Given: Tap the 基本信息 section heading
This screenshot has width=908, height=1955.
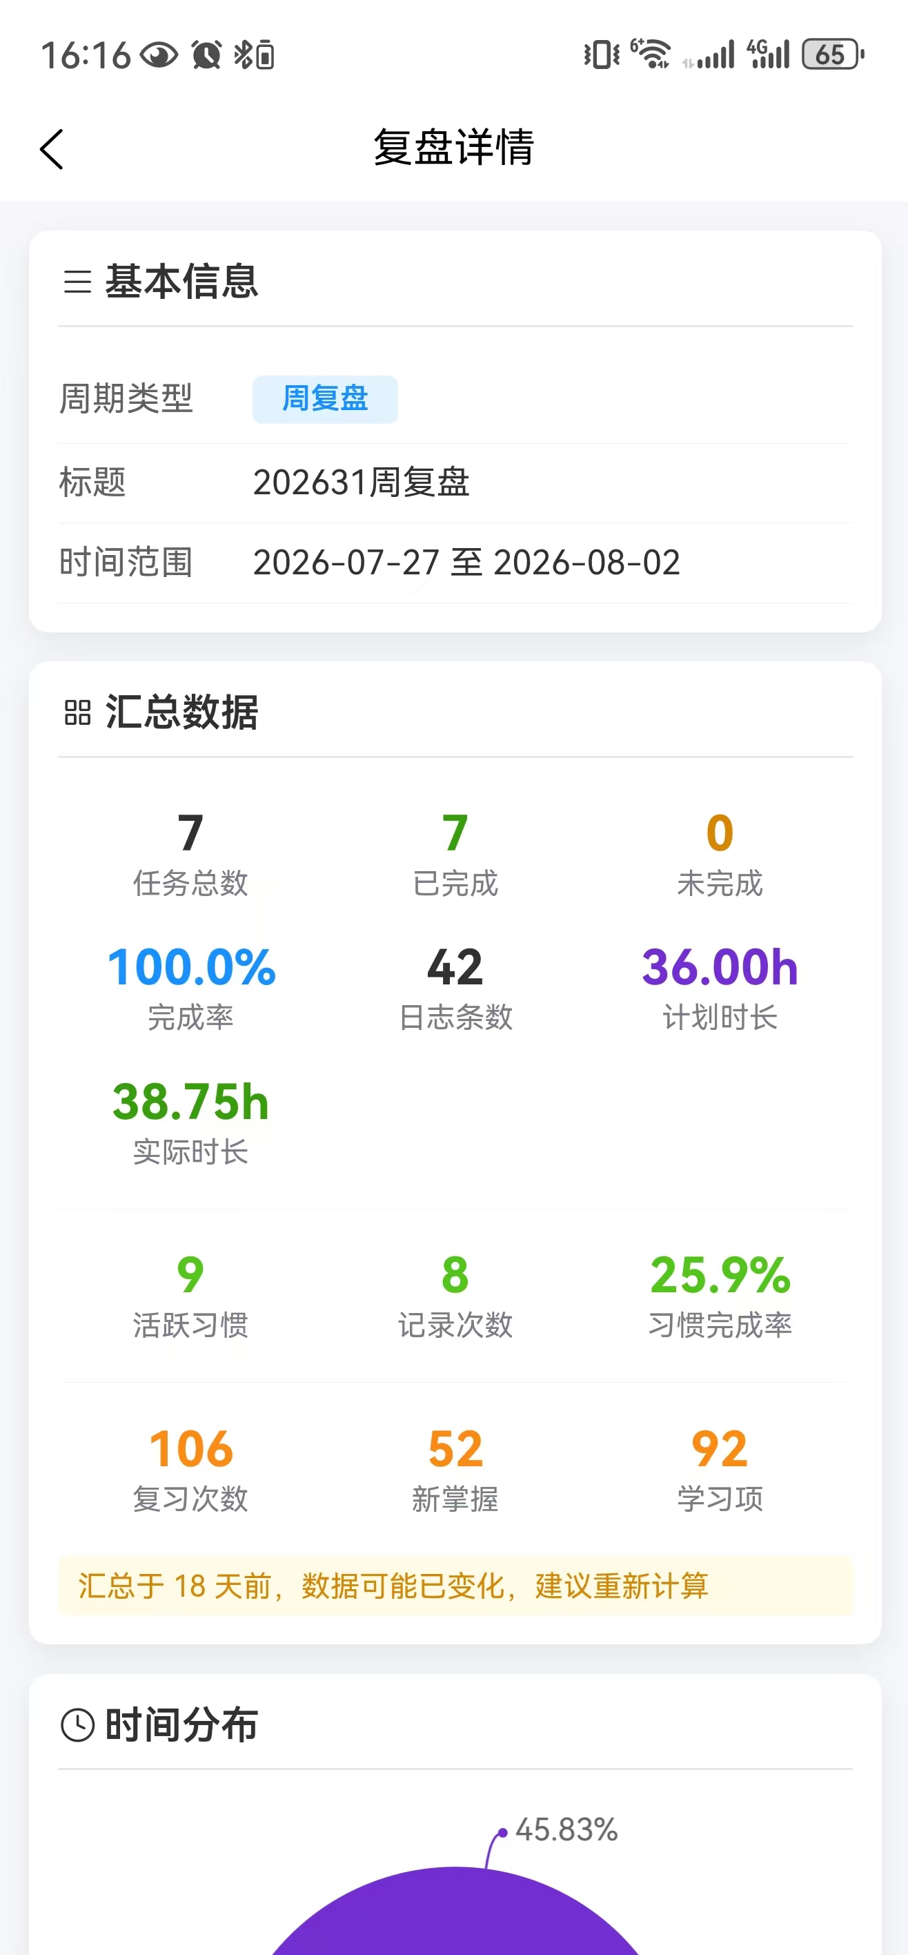Looking at the screenshot, I should coord(182,282).
